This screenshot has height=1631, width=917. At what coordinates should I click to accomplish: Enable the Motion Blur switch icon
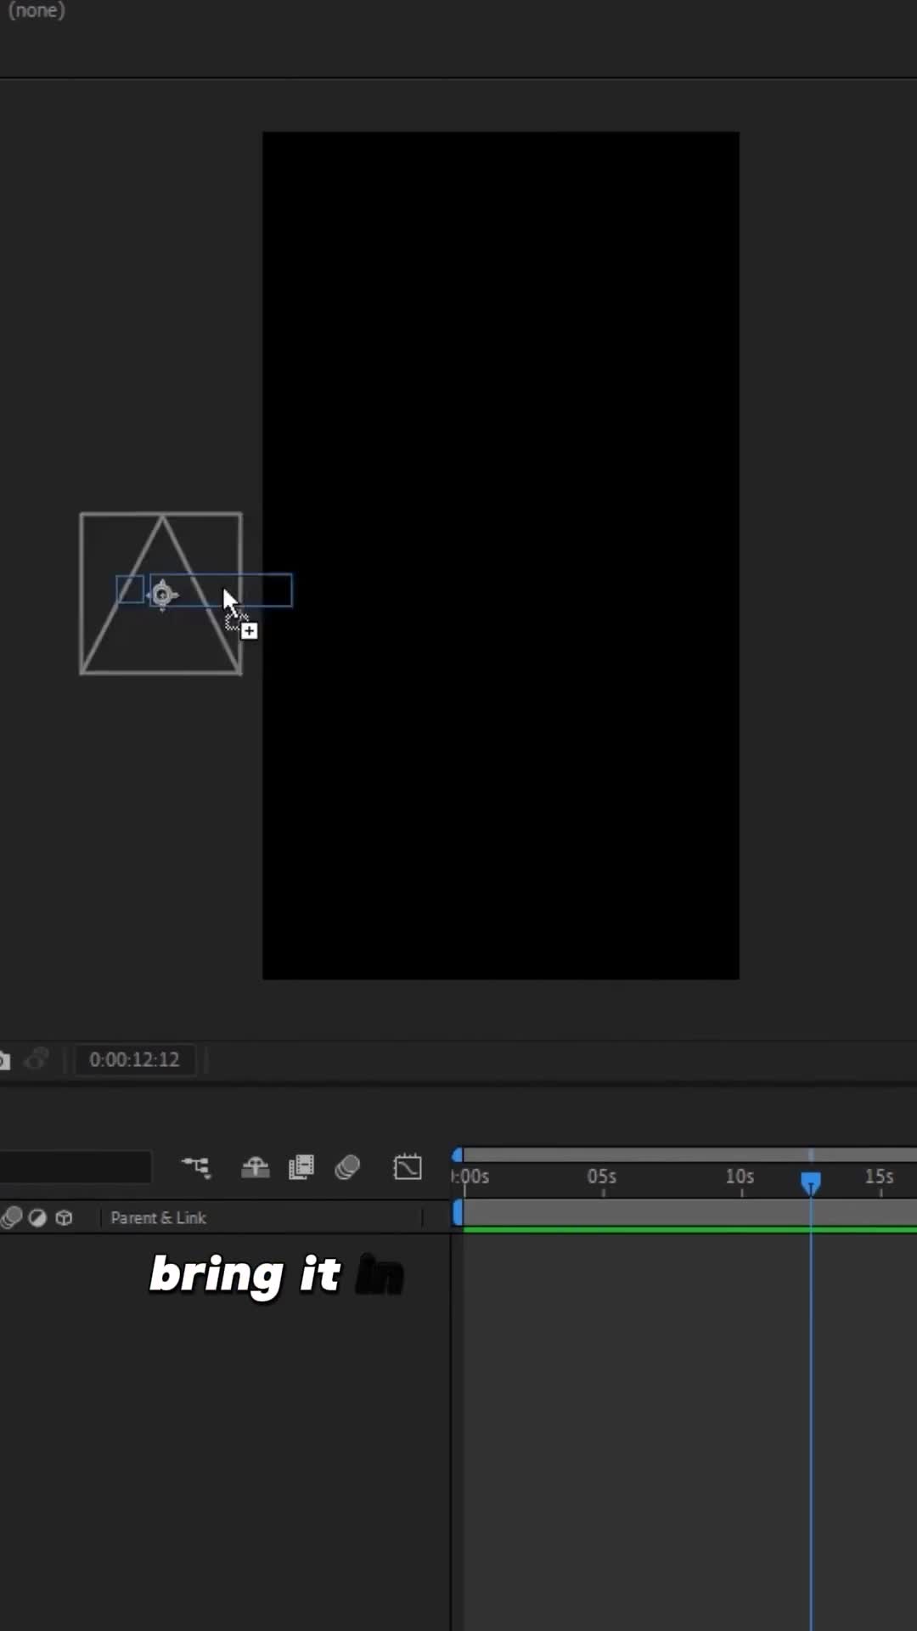(347, 1167)
